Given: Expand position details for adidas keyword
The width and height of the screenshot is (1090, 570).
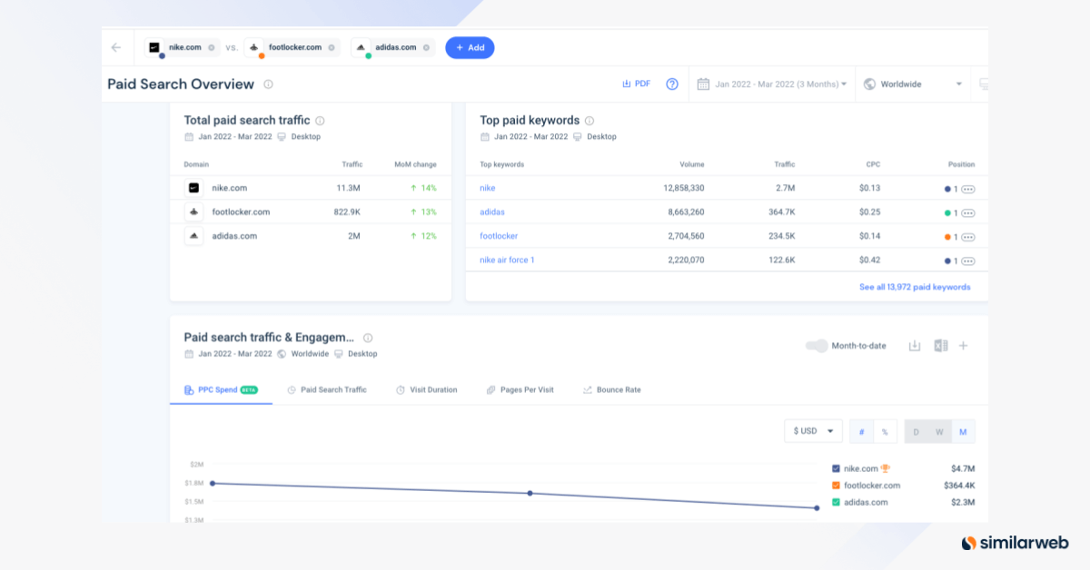Looking at the screenshot, I should [968, 212].
